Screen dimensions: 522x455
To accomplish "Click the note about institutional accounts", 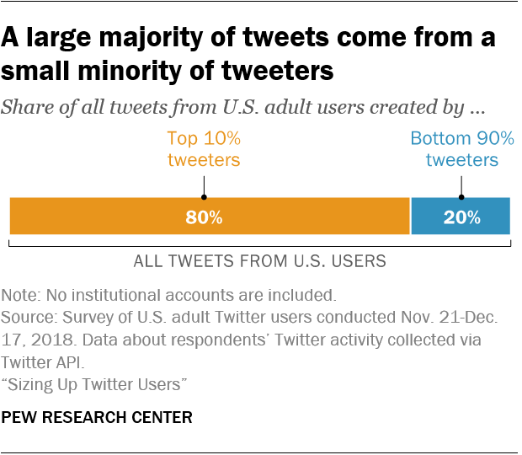I will pos(169,296).
